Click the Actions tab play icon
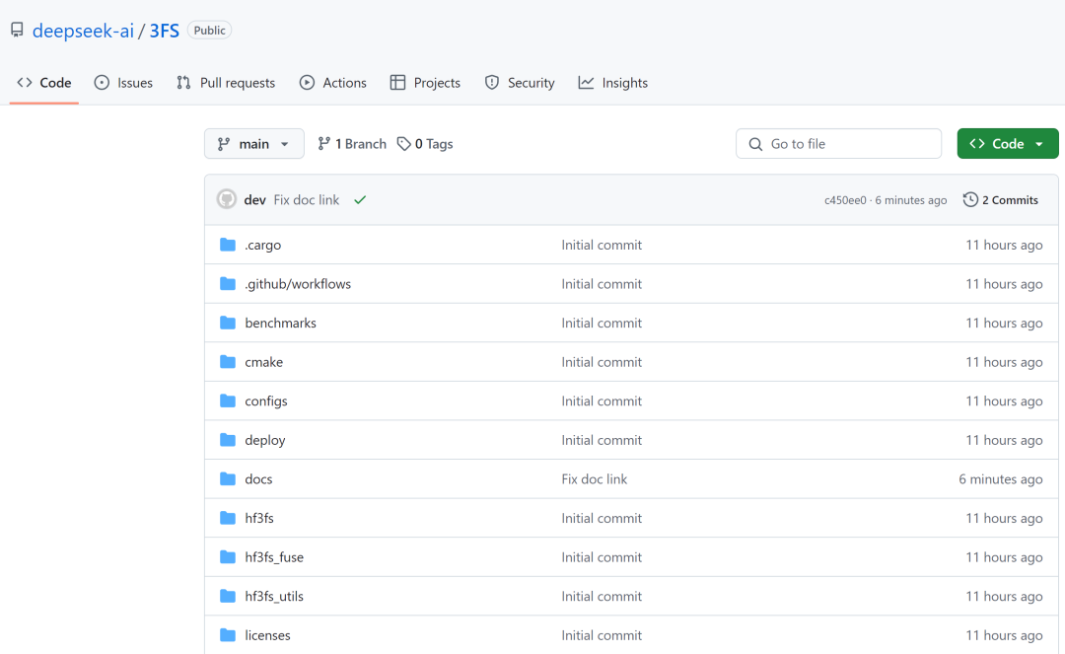This screenshot has height=654, width=1065. pyautogui.click(x=307, y=83)
